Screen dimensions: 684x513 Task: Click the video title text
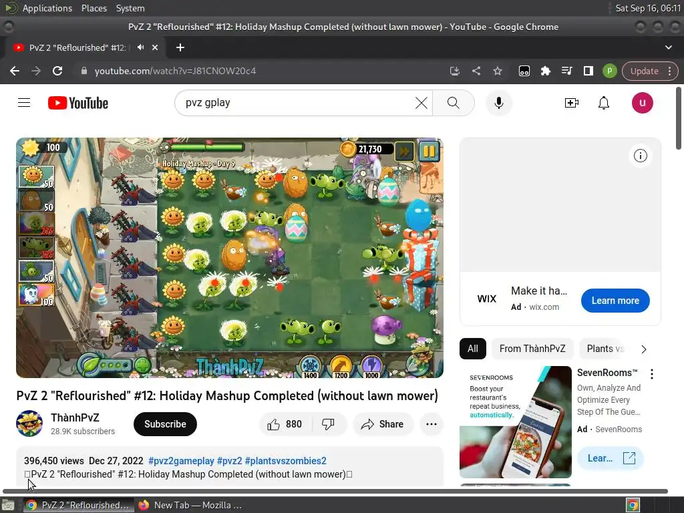pos(227,395)
